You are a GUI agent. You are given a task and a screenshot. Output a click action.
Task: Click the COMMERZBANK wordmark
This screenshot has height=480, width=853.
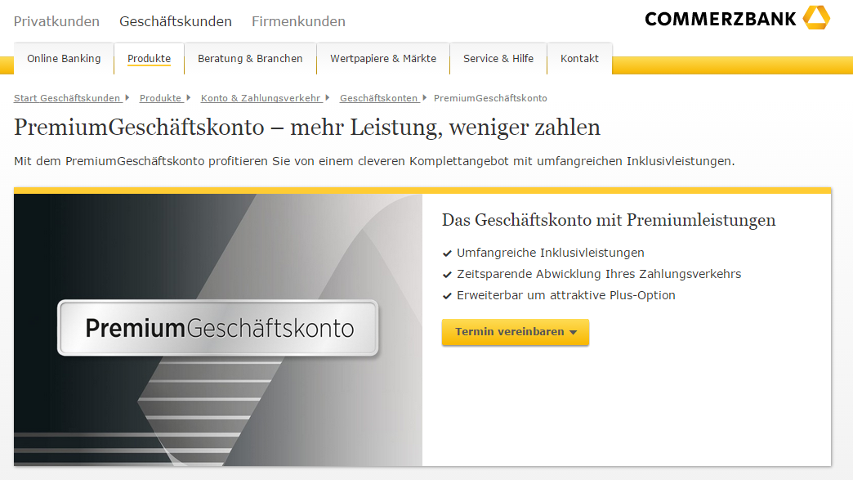coord(721,19)
